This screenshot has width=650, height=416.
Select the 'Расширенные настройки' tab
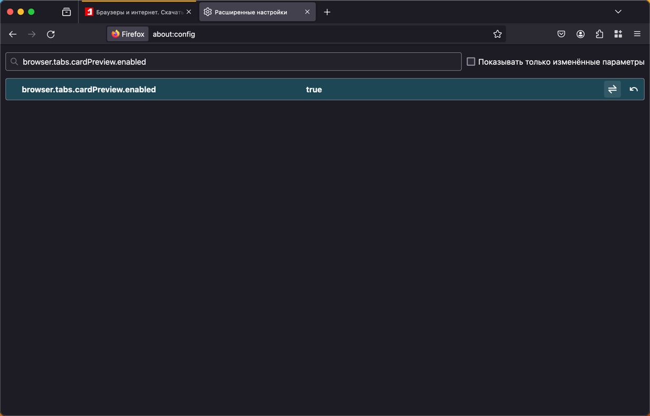(x=251, y=12)
